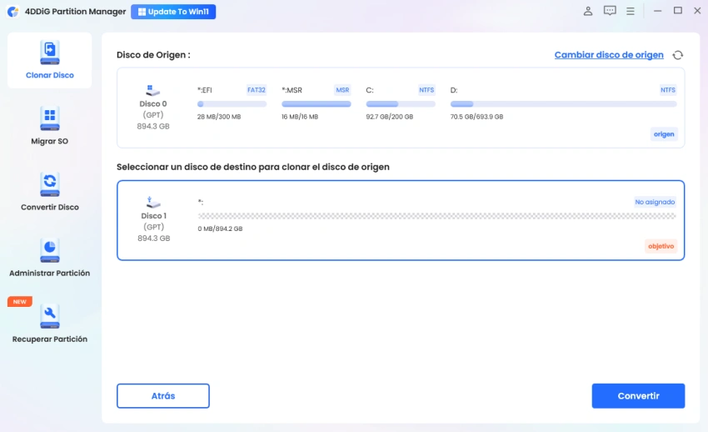Open the Clonar Disco section icon

(50, 53)
